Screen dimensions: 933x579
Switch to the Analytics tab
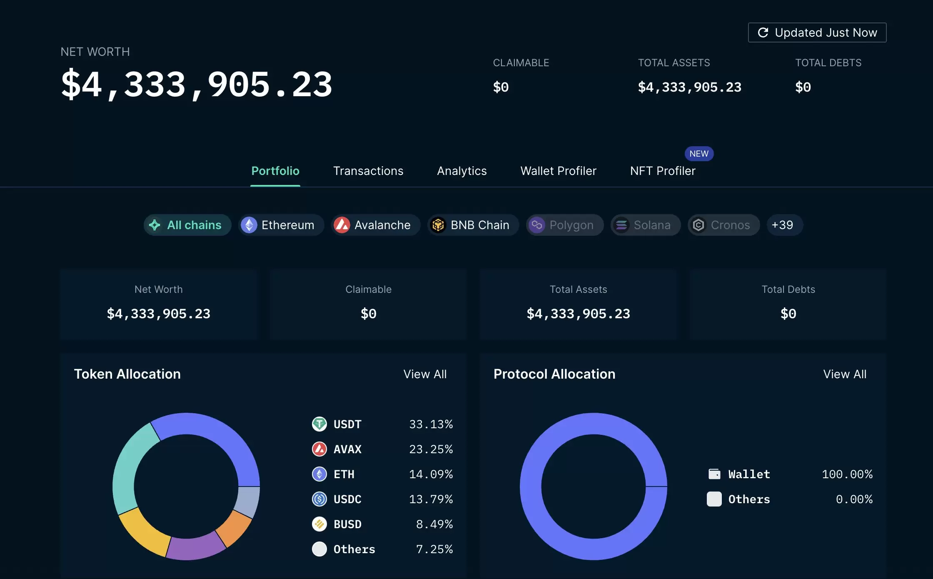(462, 171)
